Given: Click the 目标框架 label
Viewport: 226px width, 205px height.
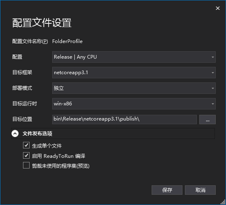Looking at the screenshot, I should tap(22, 72).
